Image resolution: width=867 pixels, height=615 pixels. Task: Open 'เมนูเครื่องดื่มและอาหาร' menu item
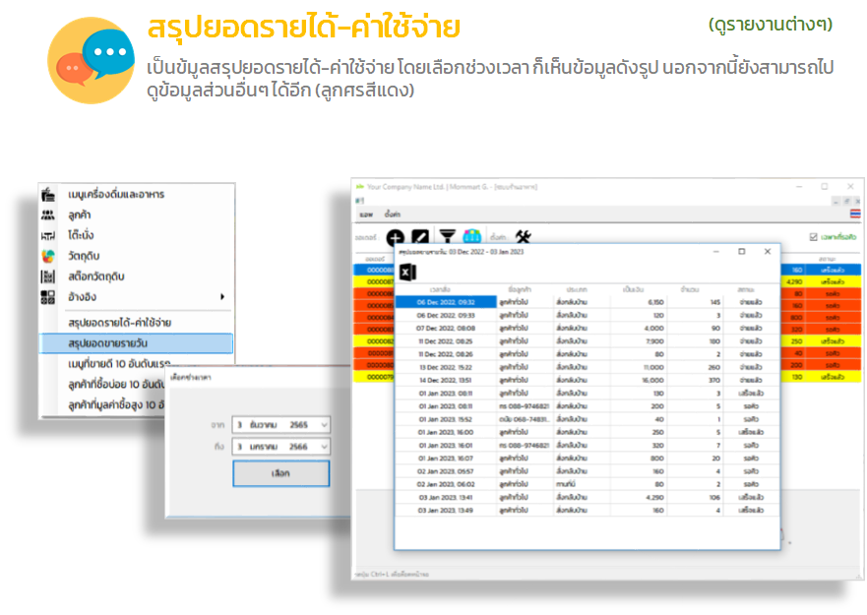tap(116, 194)
